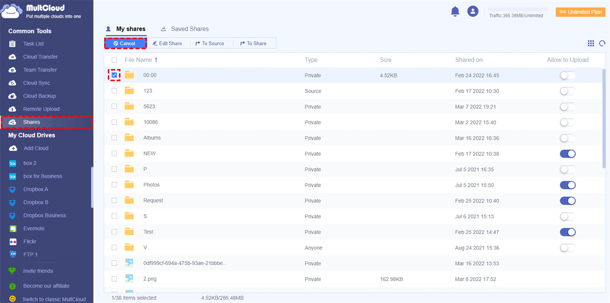Click the Dropbox A drive icon
Screen dimensions: 610x303
pos(13,189)
